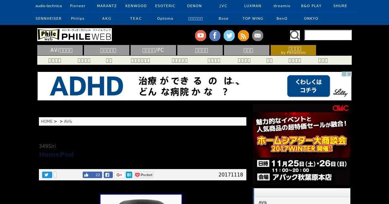The width and height of the screenshot is (389, 204).
Task: Save the article to Pocket
Action: click(x=144, y=175)
